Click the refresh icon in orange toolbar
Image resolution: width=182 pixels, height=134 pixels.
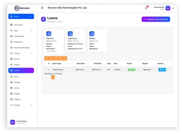[65, 58]
